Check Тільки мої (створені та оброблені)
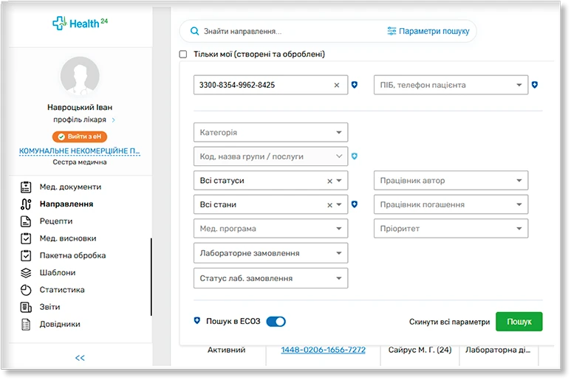The width and height of the screenshot is (571, 380). 183,54
